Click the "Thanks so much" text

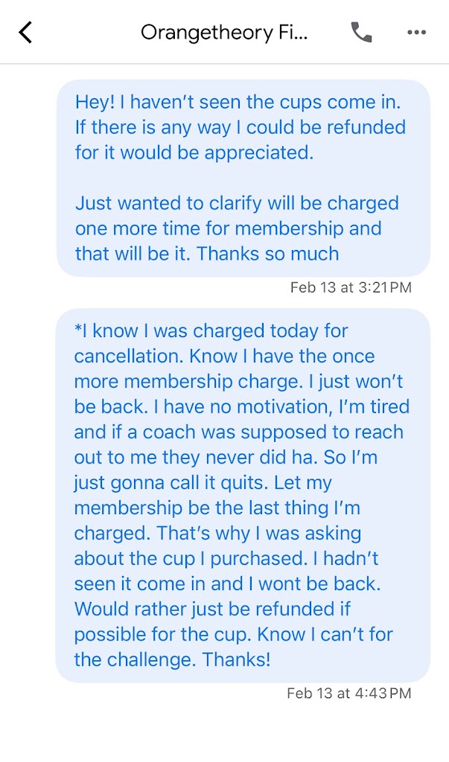(267, 253)
